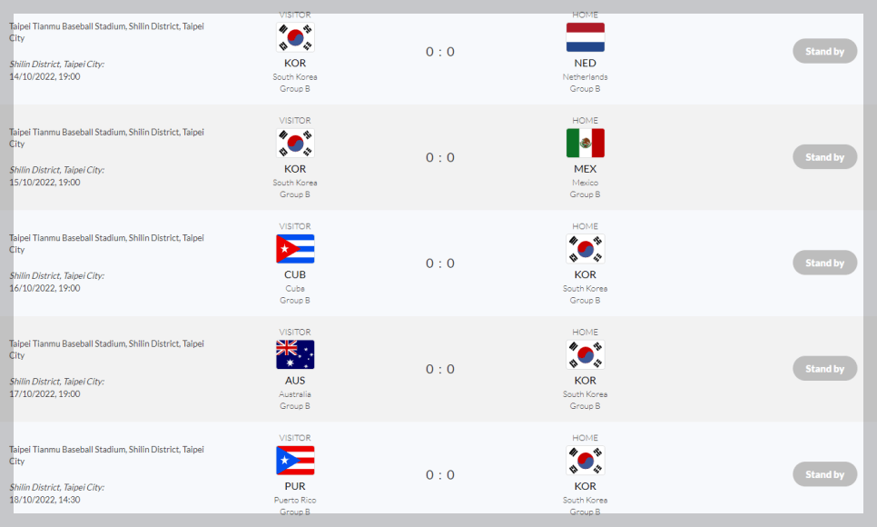Click the Mexico flag icon
Screen dimensions: 877x527
click(585, 143)
